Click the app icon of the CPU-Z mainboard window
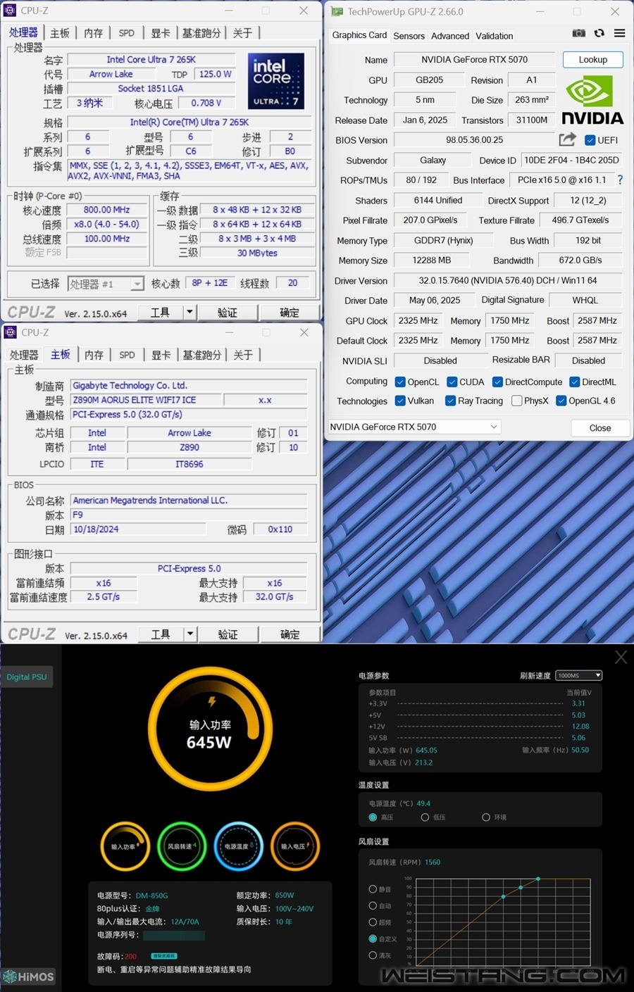The width and height of the screenshot is (634, 992). (11, 332)
